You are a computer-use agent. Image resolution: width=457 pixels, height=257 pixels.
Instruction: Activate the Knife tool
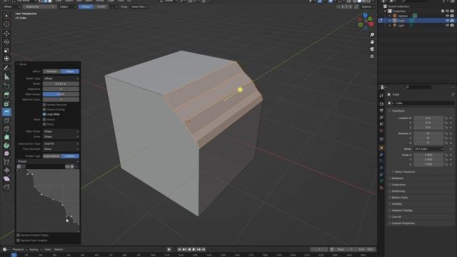point(6,129)
